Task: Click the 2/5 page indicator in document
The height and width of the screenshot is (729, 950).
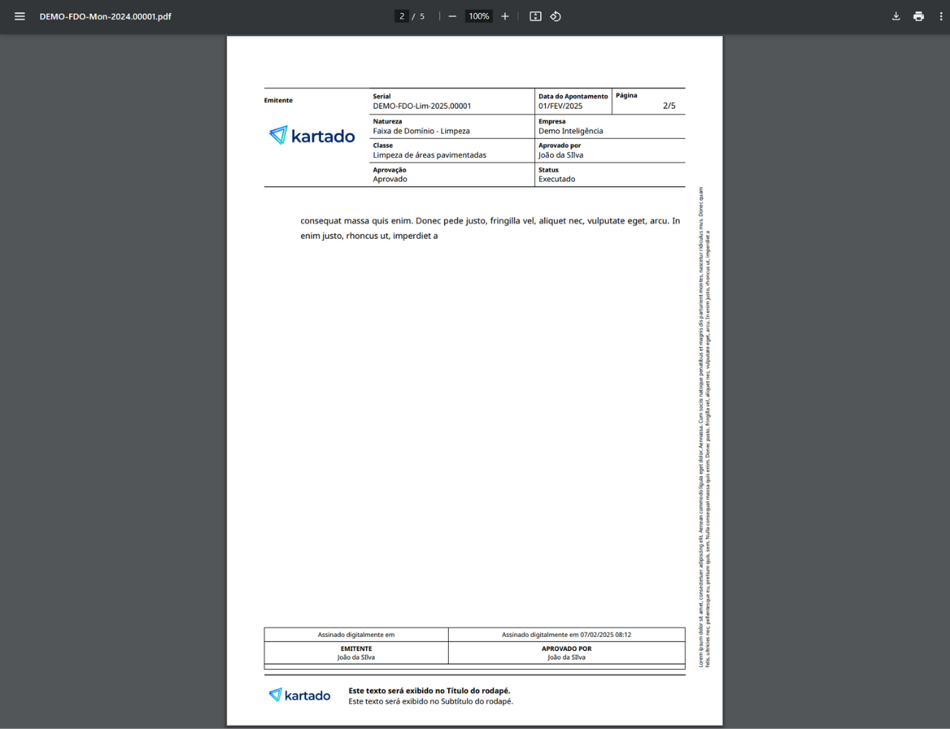Action: [669, 106]
